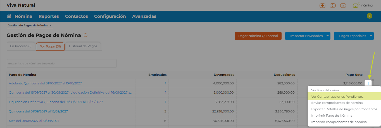Viewport: 381px width, 128px height.
Task: Click the nómina logo icon
Action: (x=355, y=6)
